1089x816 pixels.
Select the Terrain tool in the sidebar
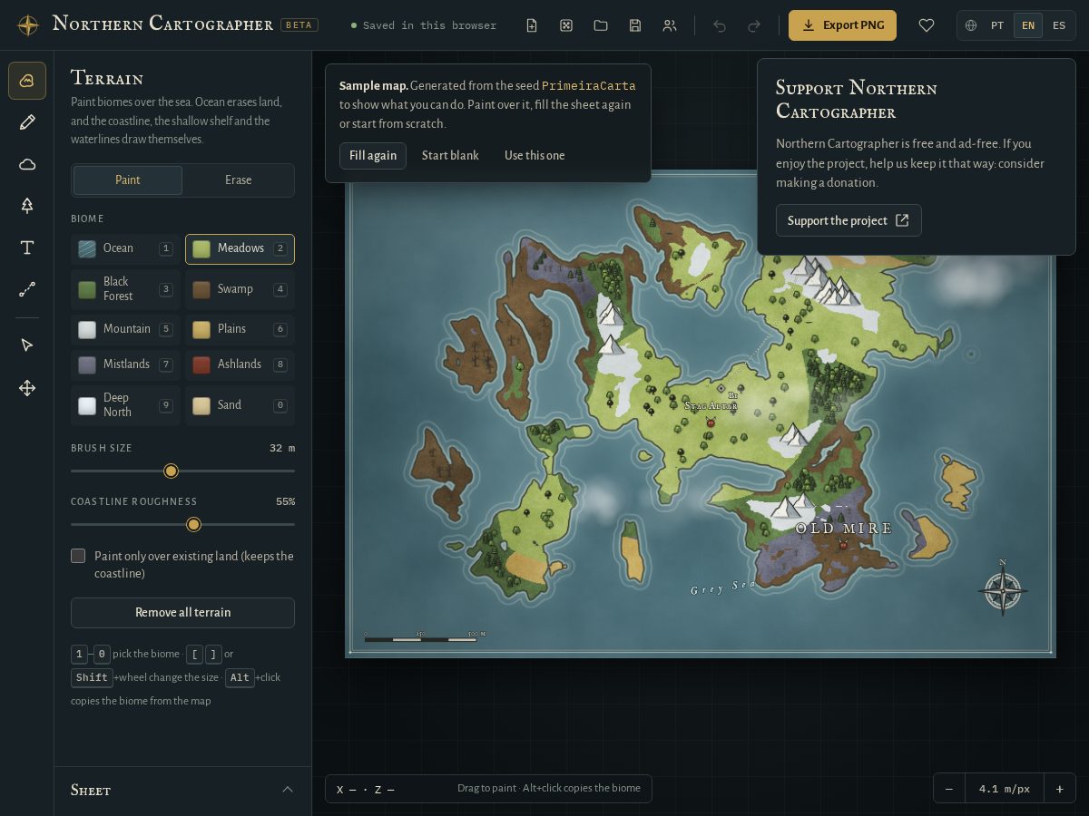click(27, 81)
